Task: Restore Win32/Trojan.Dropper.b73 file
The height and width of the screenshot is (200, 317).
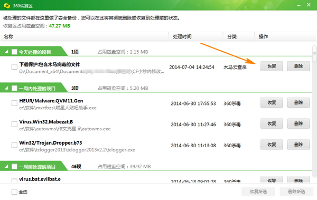Action: (x=272, y=145)
